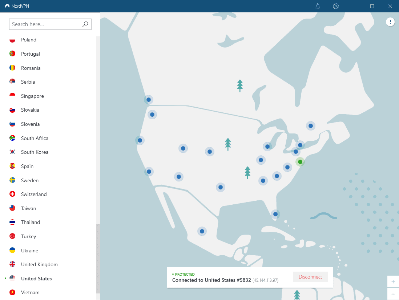Zoom in the map with plus button
Image resolution: width=399 pixels, height=300 pixels.
click(x=393, y=282)
